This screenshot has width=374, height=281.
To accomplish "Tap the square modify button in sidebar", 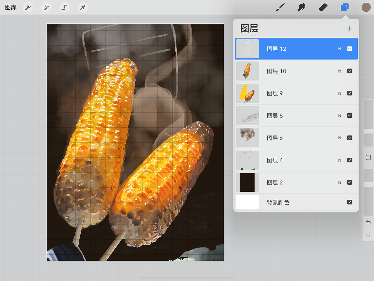I will tap(368, 157).
